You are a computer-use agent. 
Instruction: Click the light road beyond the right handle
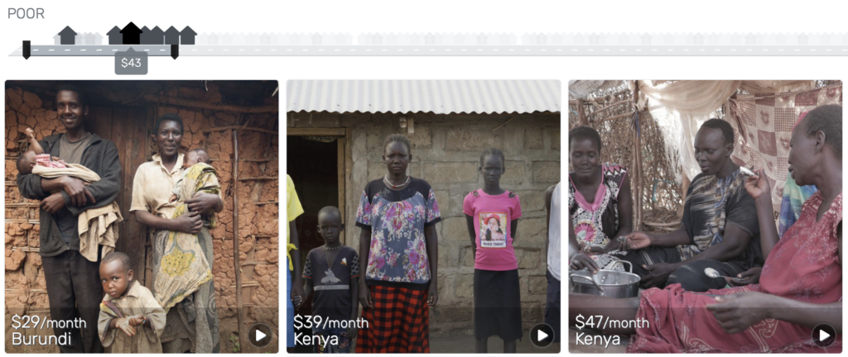point(513,50)
